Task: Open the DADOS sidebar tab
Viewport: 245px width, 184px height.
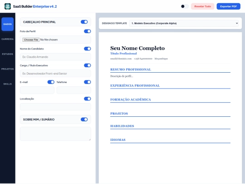Action: click(8, 24)
